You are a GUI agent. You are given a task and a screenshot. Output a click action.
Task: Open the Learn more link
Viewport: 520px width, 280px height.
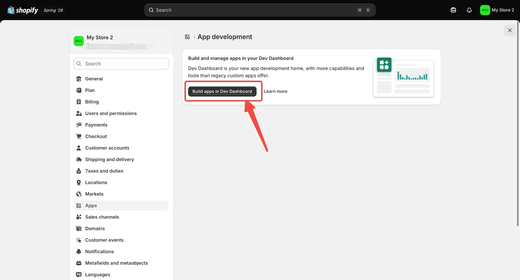(x=275, y=91)
